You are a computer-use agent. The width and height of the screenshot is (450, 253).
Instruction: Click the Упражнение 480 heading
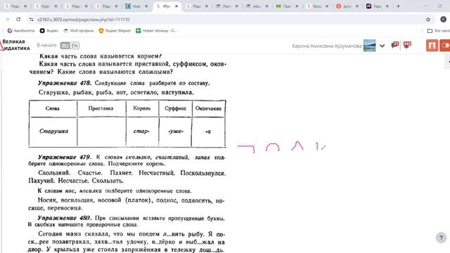click(64, 218)
